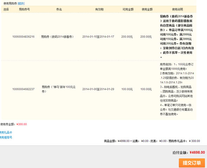Click coupon name 易购券（数码2014新春券）
The height and width of the screenshot is (168, 207).
pyautogui.click(x=57, y=37)
